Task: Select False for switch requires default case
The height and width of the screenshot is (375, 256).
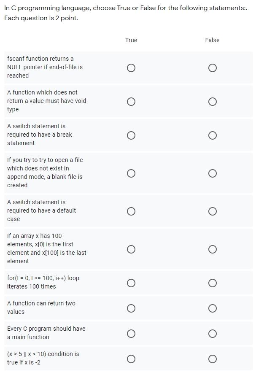Action: coord(212,211)
